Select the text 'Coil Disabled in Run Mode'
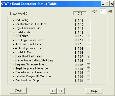The image size is (115, 96). (31, 24)
